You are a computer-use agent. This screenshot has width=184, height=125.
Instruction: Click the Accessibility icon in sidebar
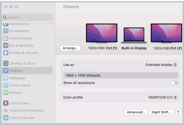[5, 31]
